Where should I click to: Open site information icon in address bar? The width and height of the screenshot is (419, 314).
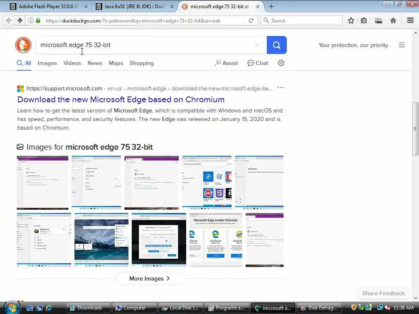[x=31, y=20]
